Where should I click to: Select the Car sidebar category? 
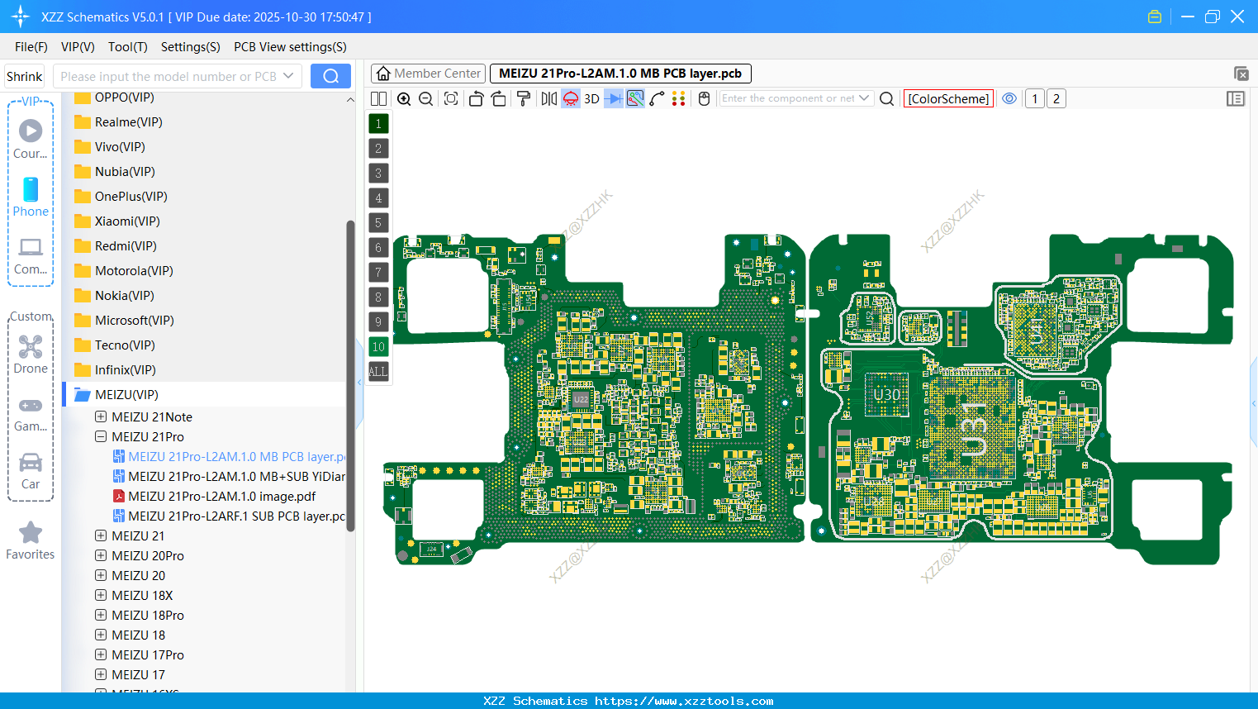(x=31, y=471)
